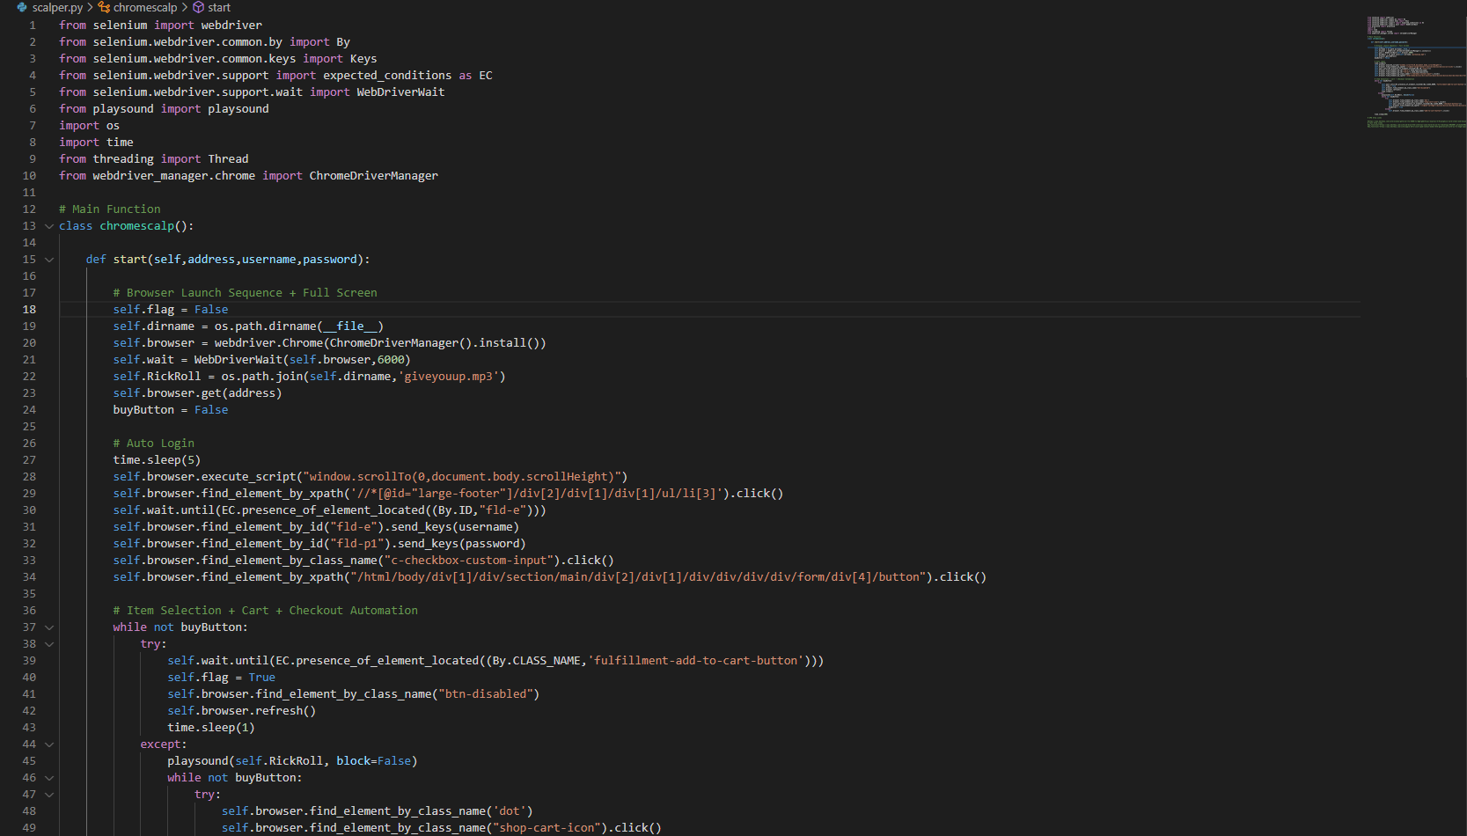Screen dimensions: 1467x836
Task: Click the minimap to jump within the file
Action: coord(1412,70)
